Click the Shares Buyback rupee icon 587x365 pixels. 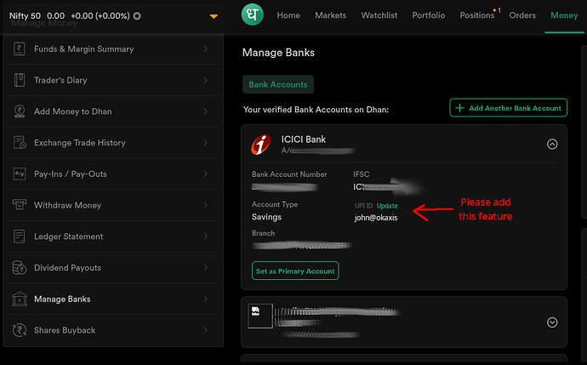point(20,330)
